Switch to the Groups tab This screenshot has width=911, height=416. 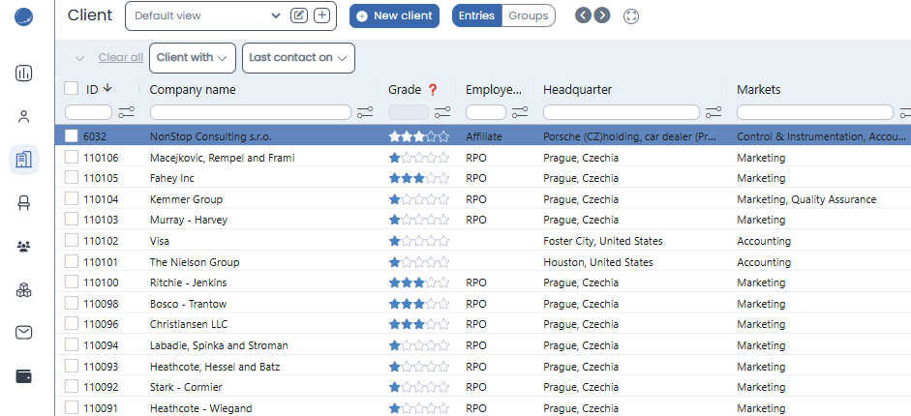coord(529,15)
